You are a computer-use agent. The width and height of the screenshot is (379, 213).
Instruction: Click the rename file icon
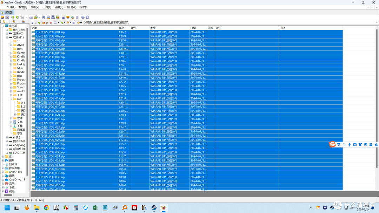tap(47, 23)
